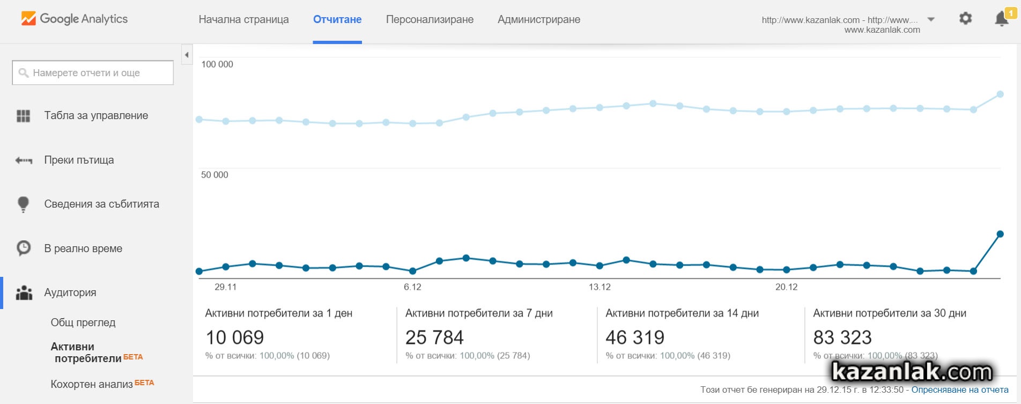The width and height of the screenshot is (1021, 404).
Task: Open the Администриране tab
Action: point(538,20)
